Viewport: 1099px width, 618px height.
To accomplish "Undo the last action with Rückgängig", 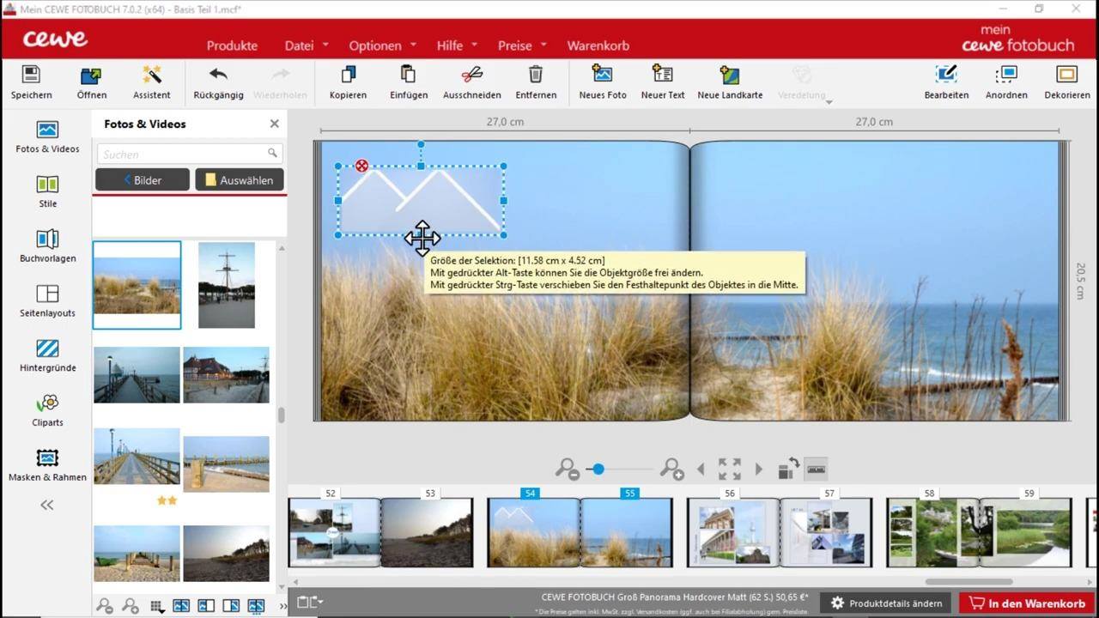I will click(x=218, y=82).
